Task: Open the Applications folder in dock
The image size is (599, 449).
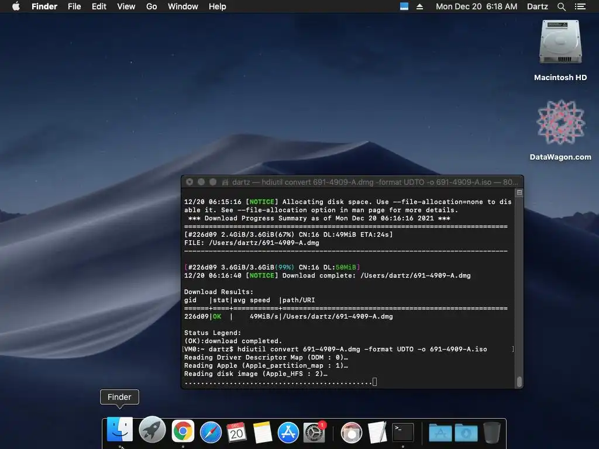Action: point(440,433)
